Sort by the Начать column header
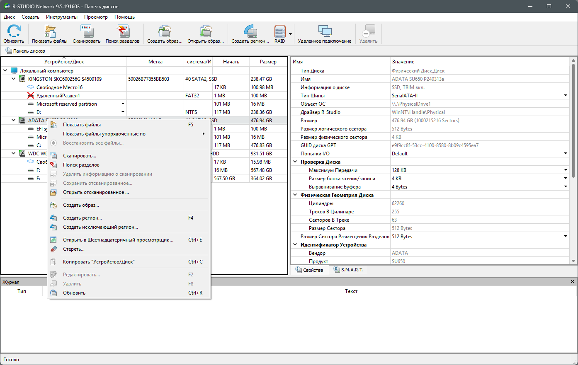The image size is (578, 365). pos(231,62)
